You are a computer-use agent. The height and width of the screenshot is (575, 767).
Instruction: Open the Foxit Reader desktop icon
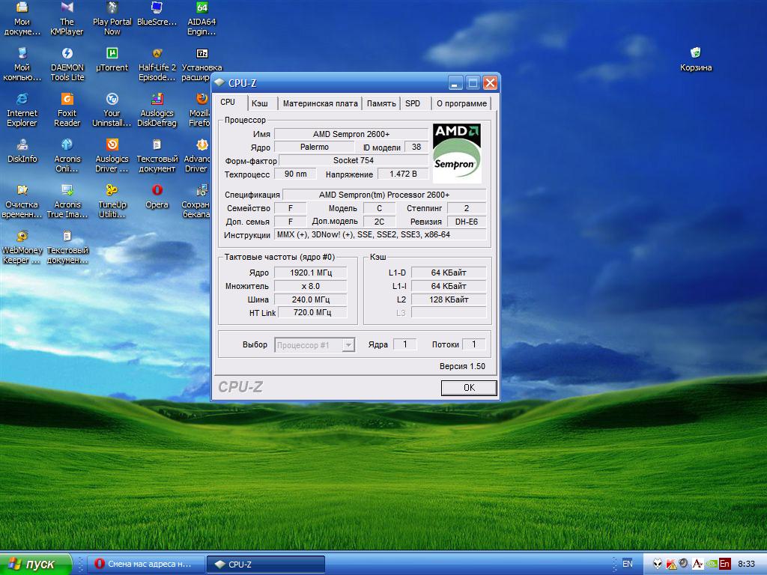tap(67, 100)
